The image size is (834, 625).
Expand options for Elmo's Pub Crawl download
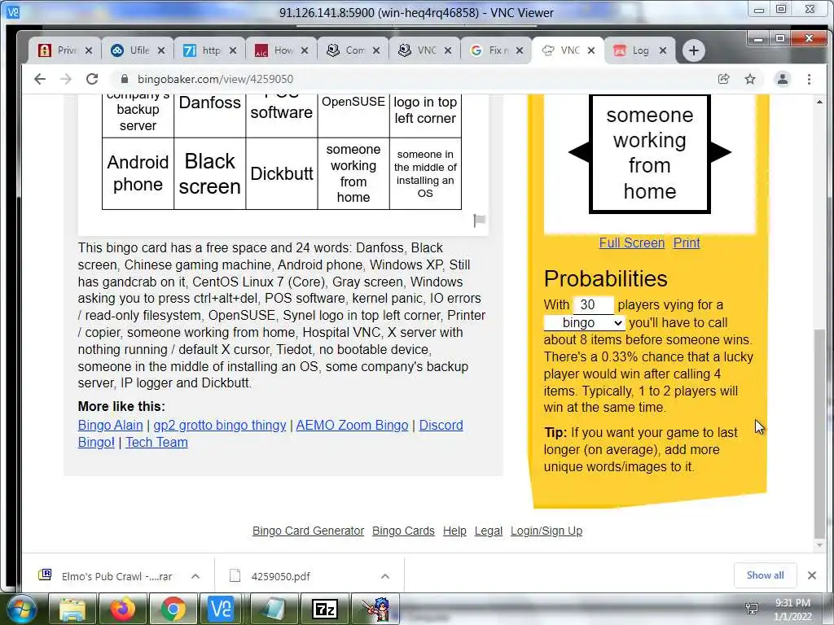coord(195,576)
